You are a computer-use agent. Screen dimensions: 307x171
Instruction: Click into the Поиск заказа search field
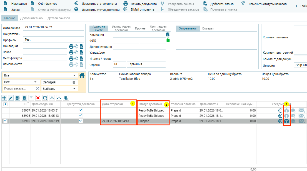tap(19, 89)
